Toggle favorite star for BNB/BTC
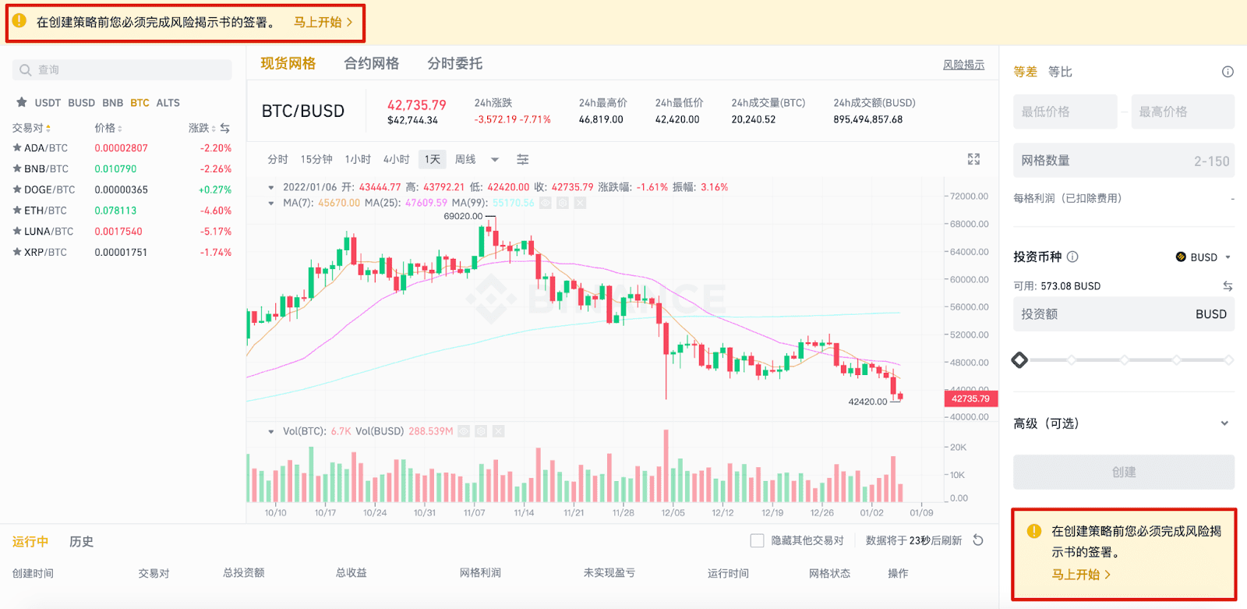1247x609 pixels. tap(17, 168)
